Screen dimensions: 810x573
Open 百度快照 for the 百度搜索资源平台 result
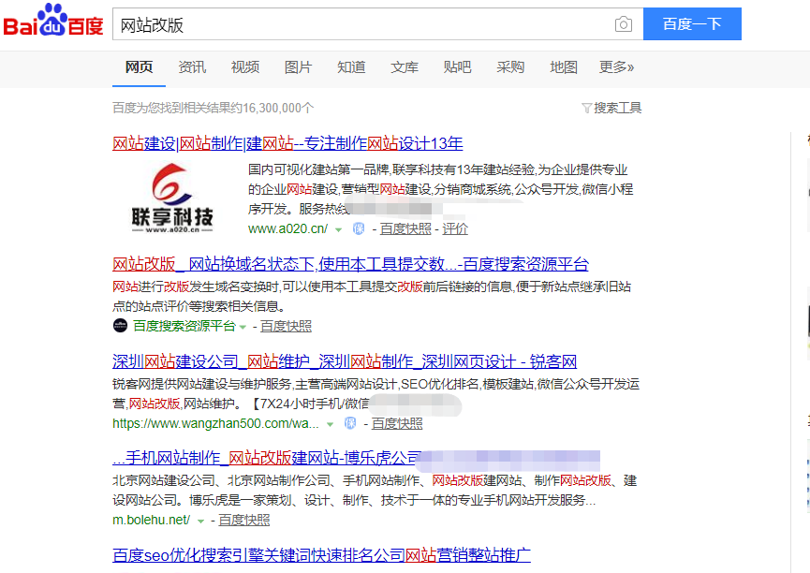pyautogui.click(x=286, y=326)
